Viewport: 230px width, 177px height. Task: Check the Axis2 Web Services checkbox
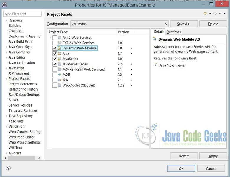[x=55, y=38]
